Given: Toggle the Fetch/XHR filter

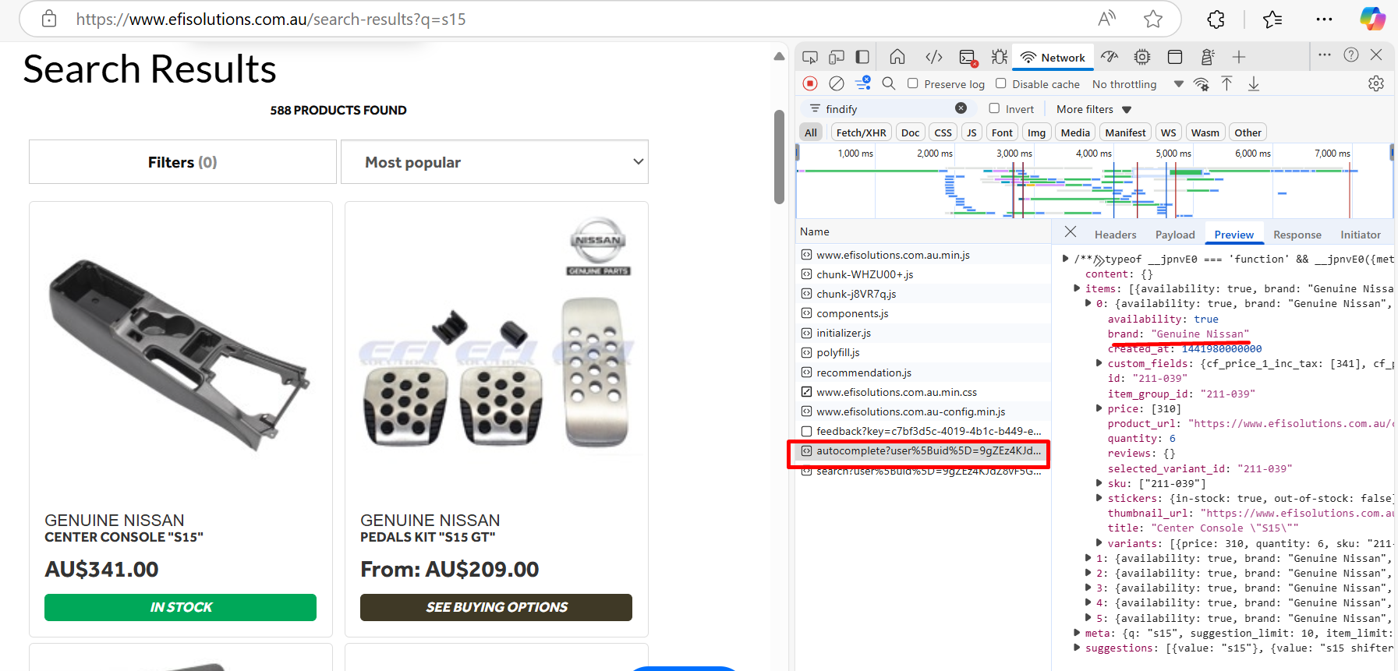Looking at the screenshot, I should (x=861, y=132).
